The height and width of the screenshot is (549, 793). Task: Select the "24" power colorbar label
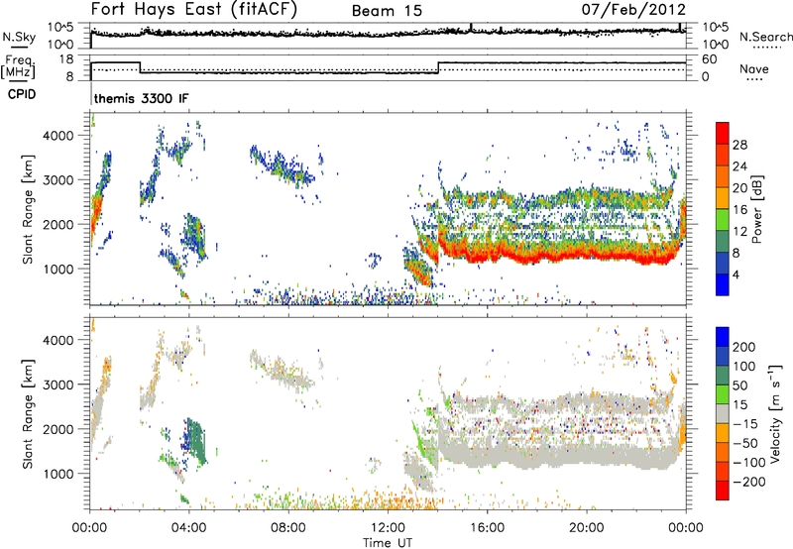(x=739, y=166)
